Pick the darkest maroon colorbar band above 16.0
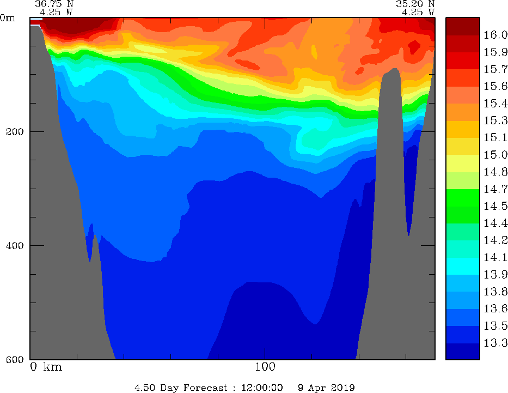This screenshot has width=508, height=393. click(x=463, y=27)
